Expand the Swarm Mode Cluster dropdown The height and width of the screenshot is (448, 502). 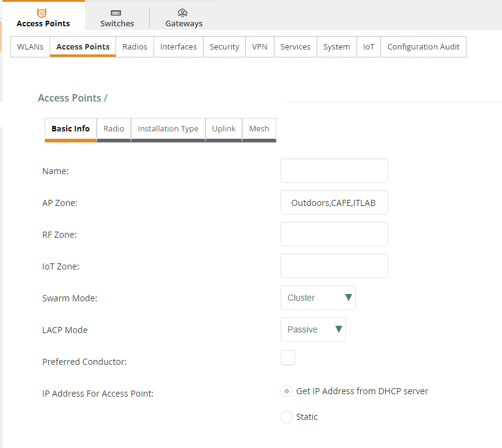coord(318,298)
